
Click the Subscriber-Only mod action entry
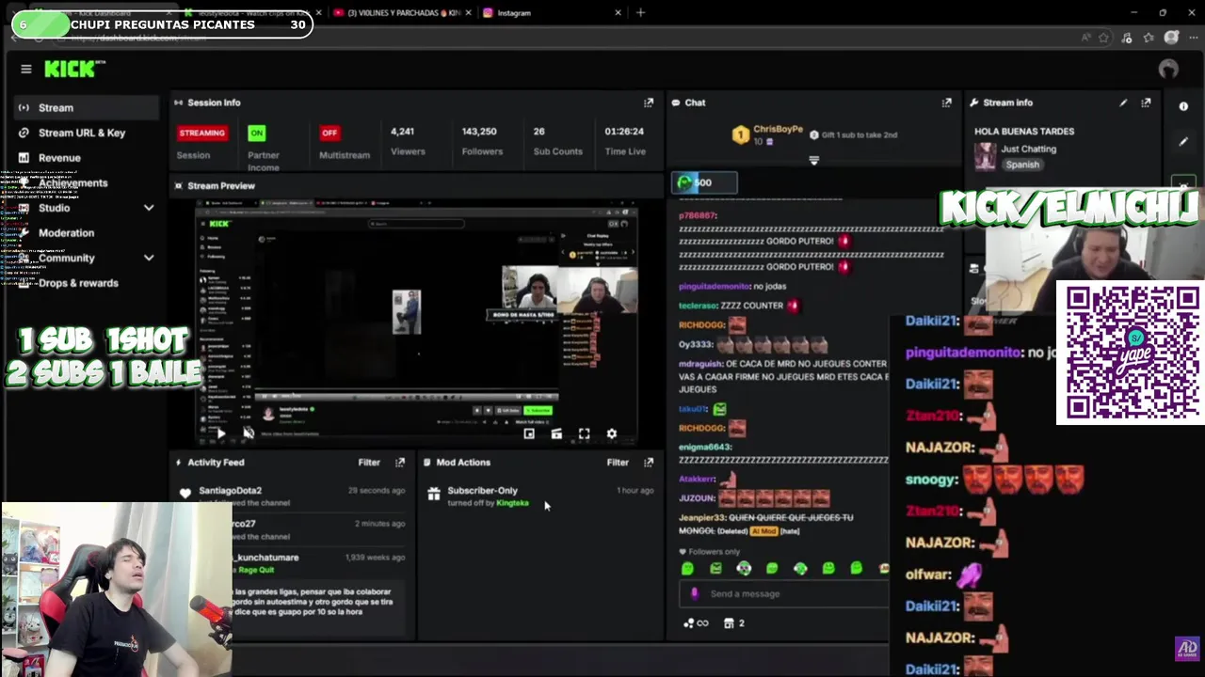click(x=540, y=496)
